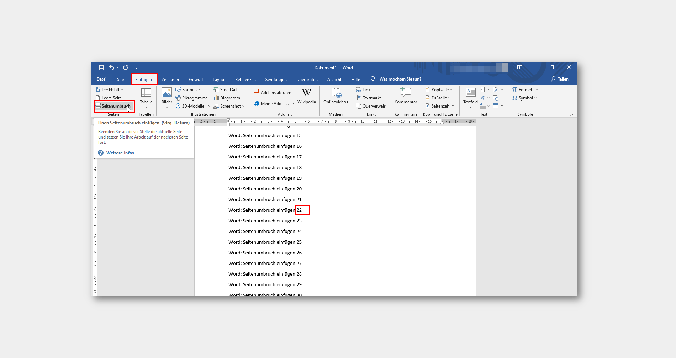Insert a SmartArt graphic
The width and height of the screenshot is (676, 358).
(x=226, y=90)
